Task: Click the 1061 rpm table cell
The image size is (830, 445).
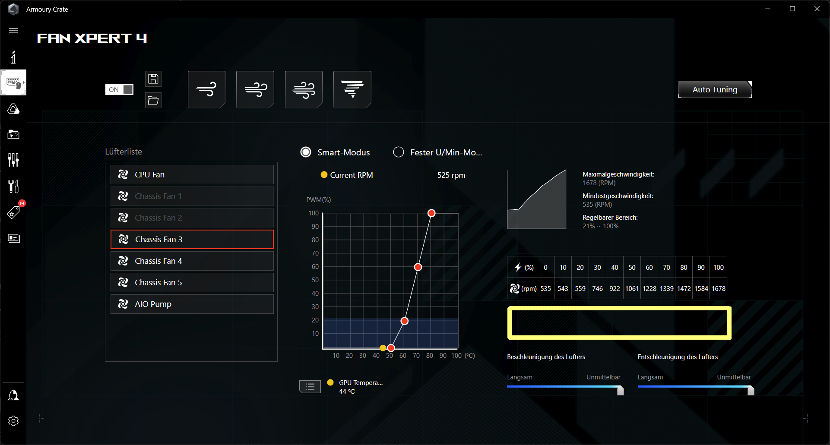Action: point(632,289)
